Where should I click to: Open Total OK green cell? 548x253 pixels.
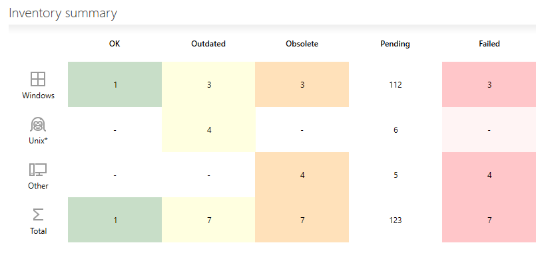[115, 220]
